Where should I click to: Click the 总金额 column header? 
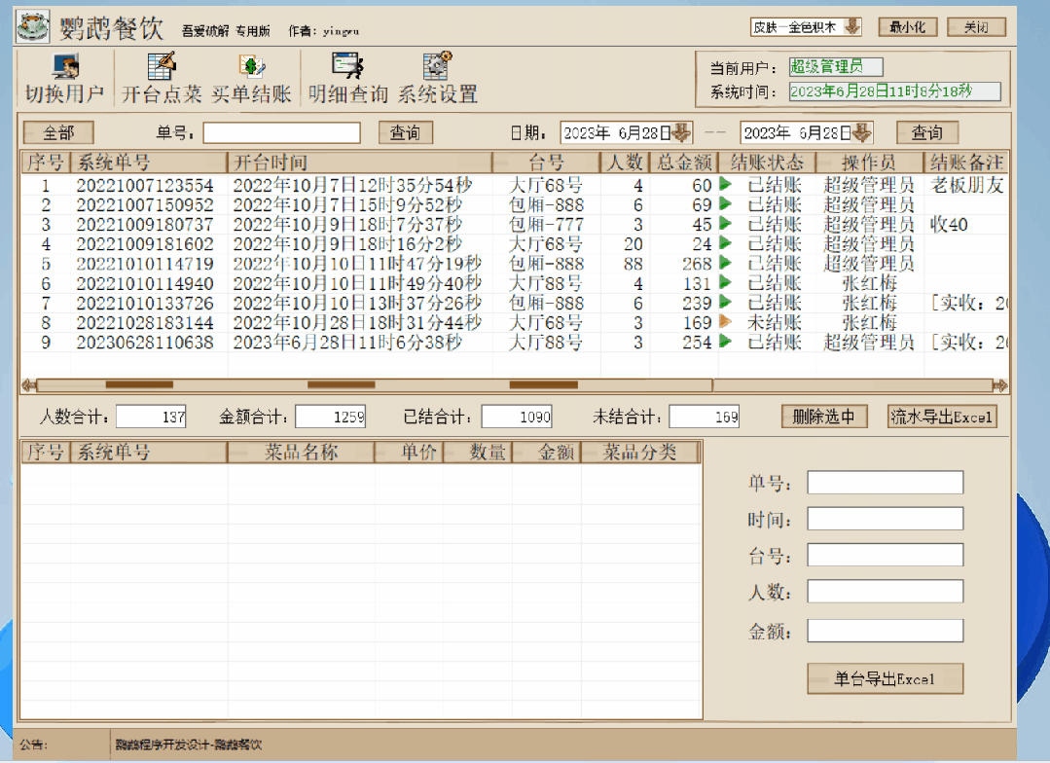[x=684, y=163]
